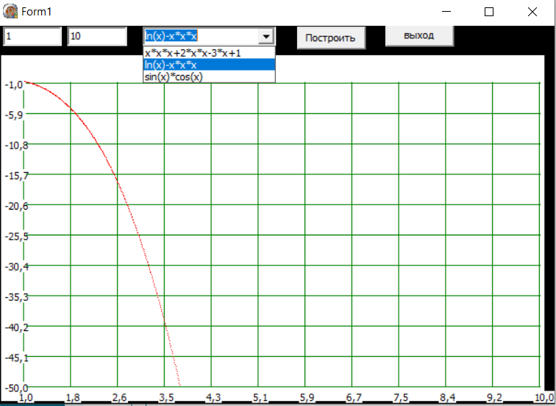
Task: Click the y-axis label -30,4
Action: click(x=17, y=267)
